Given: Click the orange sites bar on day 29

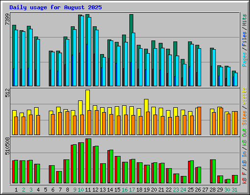Looking at the screenshot, I should (221, 121).
